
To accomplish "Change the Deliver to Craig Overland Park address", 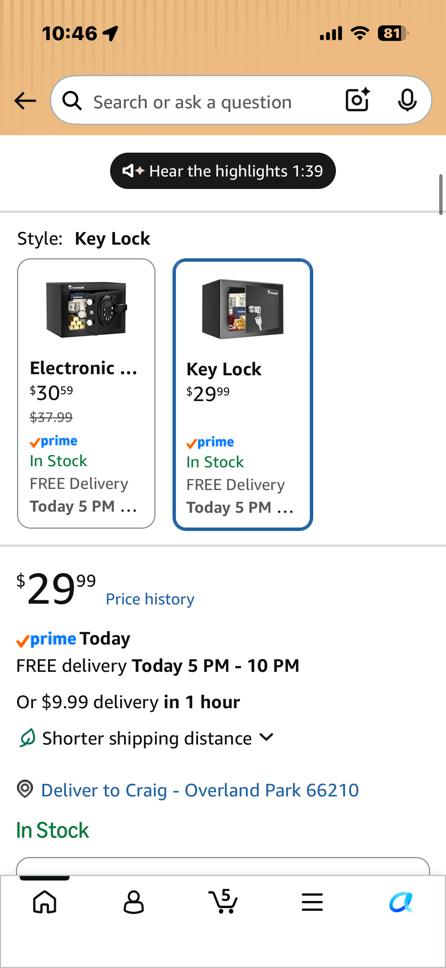I will click(200, 790).
